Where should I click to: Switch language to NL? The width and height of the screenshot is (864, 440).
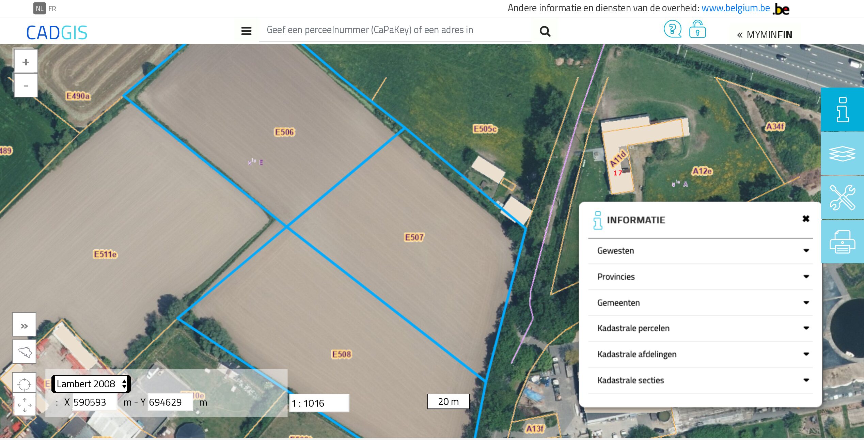[x=40, y=9]
